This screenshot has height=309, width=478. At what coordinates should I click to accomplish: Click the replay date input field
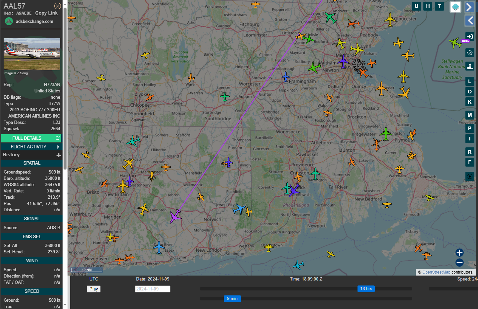click(153, 289)
